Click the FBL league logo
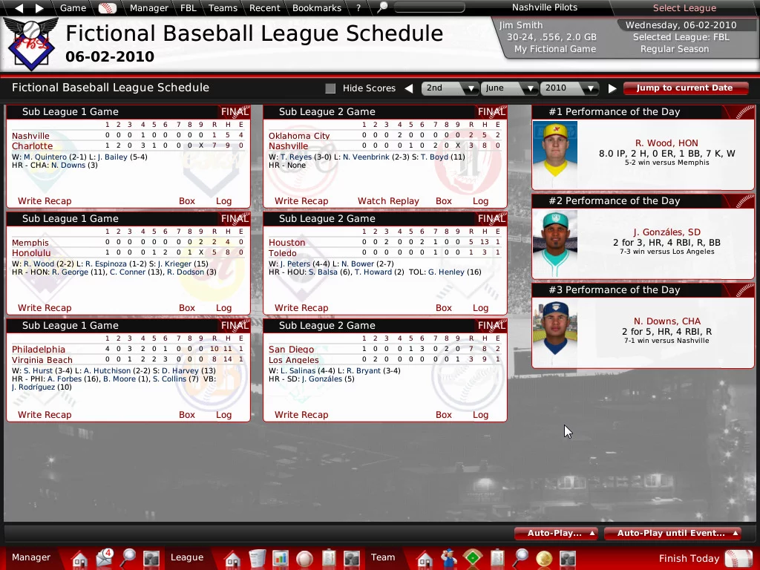The image size is (760, 570). pyautogui.click(x=31, y=44)
